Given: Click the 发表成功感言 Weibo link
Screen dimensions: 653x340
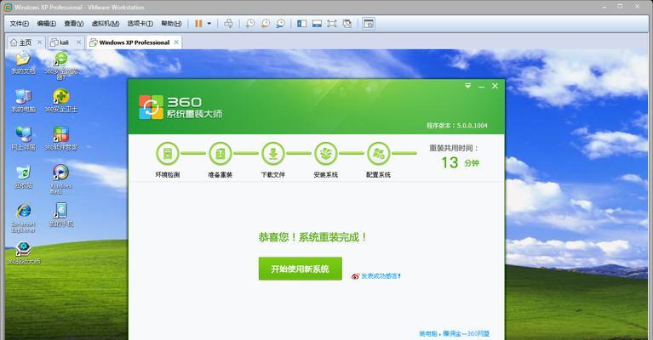Looking at the screenshot, I should coord(376,276).
